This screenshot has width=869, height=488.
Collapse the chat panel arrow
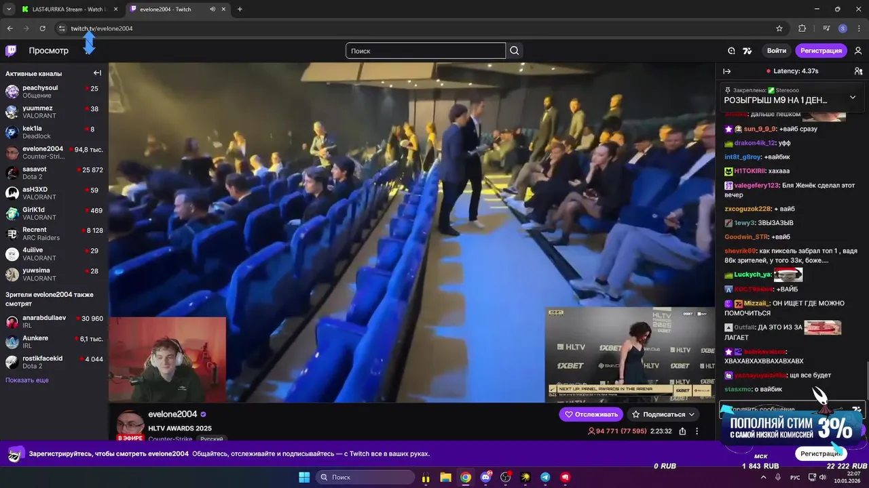726,71
